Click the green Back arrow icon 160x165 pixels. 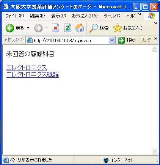[9, 28]
